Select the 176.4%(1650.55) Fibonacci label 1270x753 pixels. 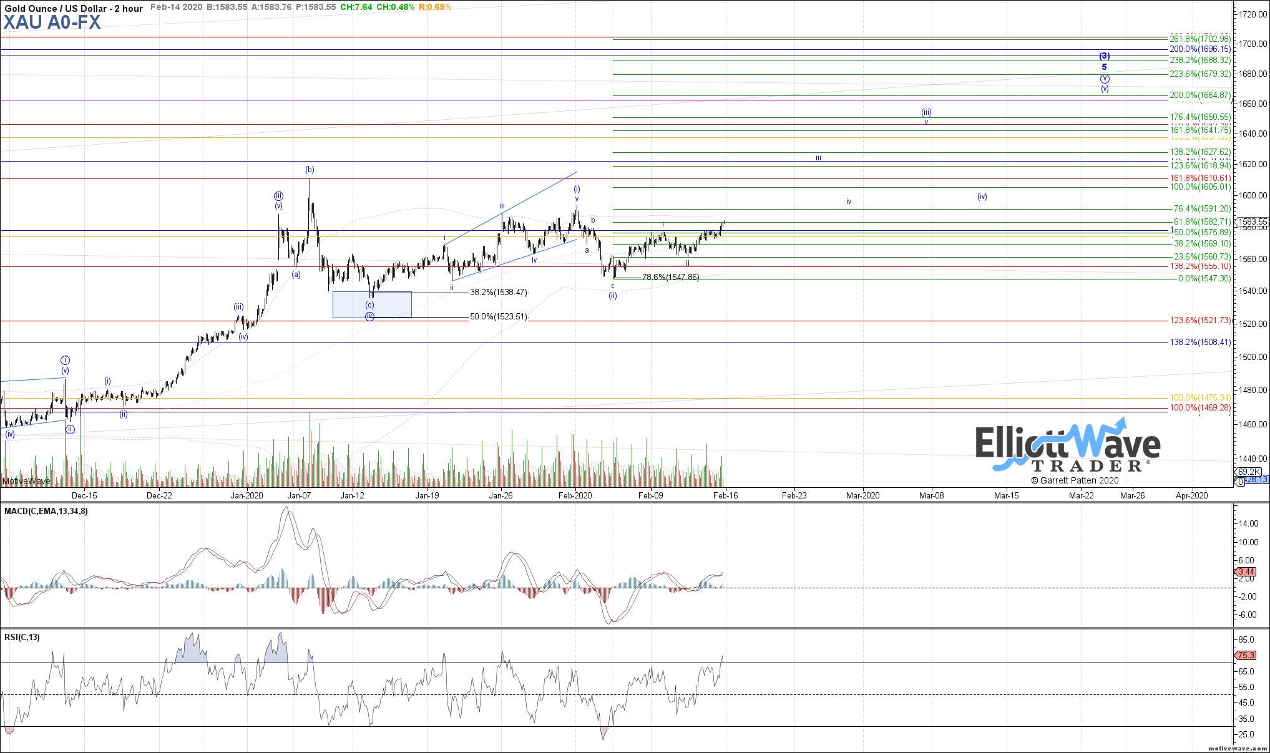(x=1200, y=117)
